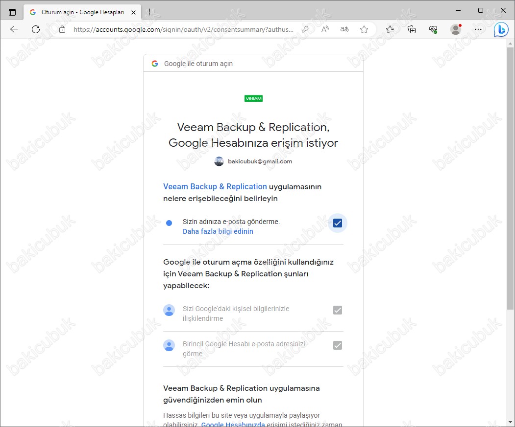Click the Google G logo in header
The width and height of the screenshot is (515, 427).
155,64
